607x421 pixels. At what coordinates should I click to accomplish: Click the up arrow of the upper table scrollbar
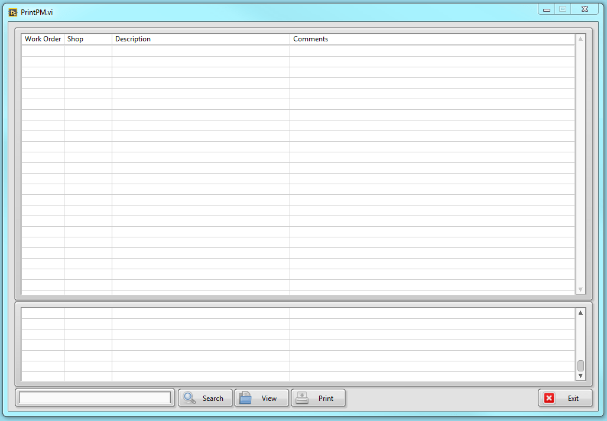580,39
